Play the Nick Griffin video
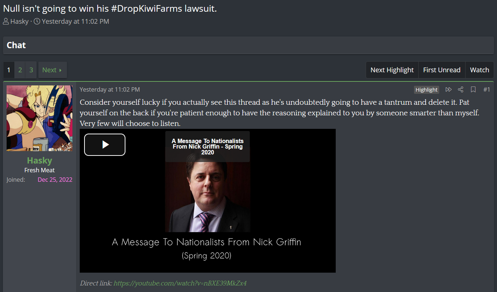 pos(105,145)
